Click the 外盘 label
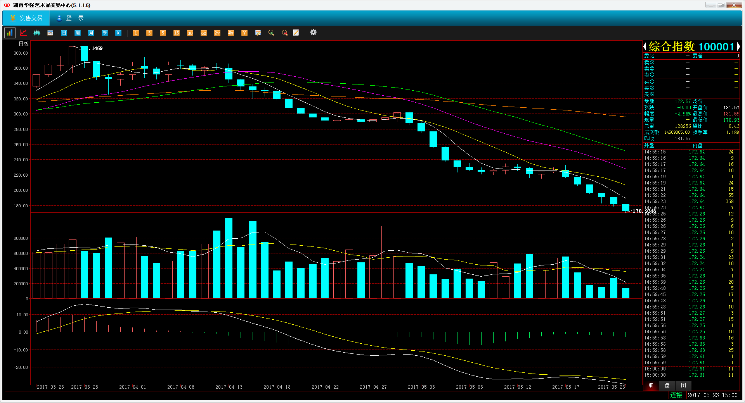Viewport: 745px width, 403px height. tap(649, 146)
